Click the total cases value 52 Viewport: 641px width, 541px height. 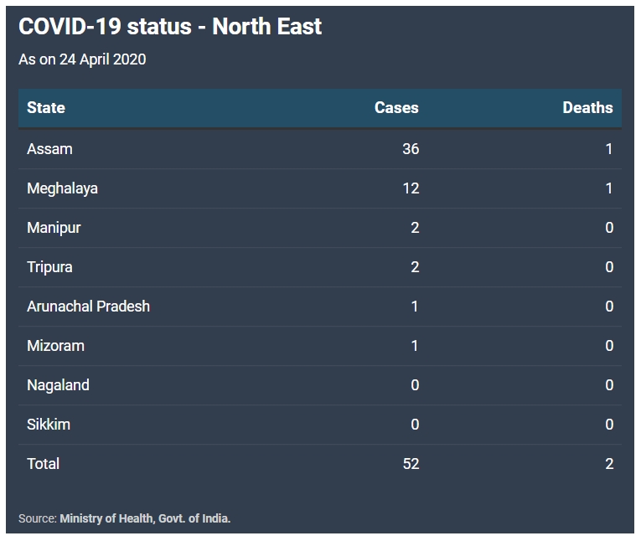pos(410,464)
